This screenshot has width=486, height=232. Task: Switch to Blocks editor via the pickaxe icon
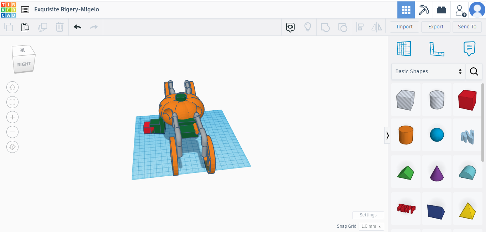[x=423, y=10]
